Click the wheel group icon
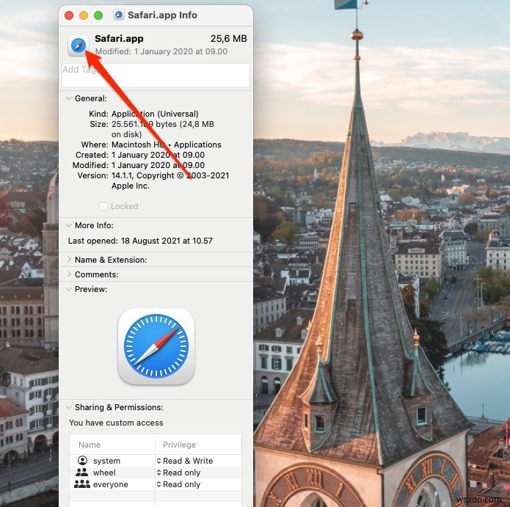This screenshot has height=507, width=510. tap(82, 473)
